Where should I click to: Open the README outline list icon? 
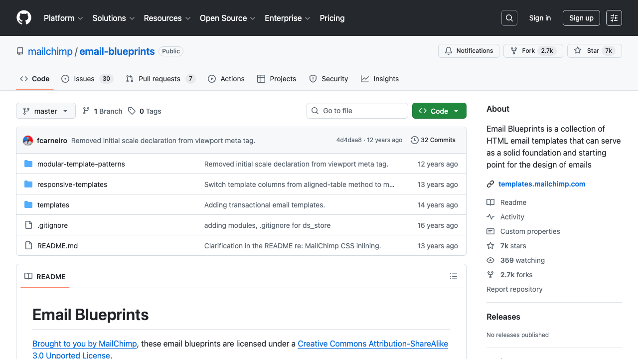point(454,276)
